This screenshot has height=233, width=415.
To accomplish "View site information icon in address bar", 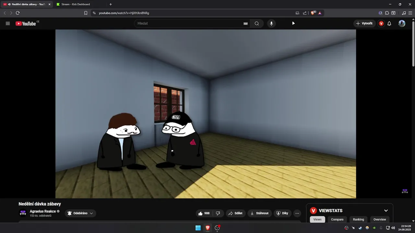I will tap(94, 13).
